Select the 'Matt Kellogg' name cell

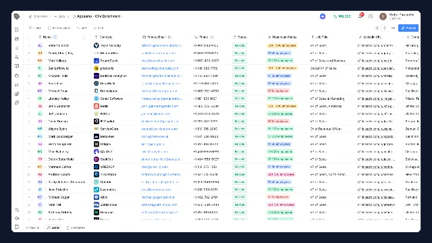point(57,61)
